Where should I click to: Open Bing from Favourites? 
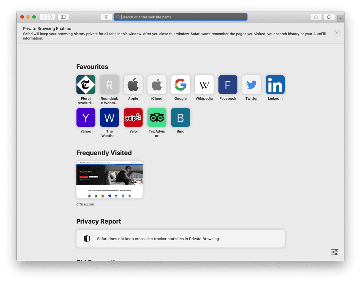tap(180, 117)
